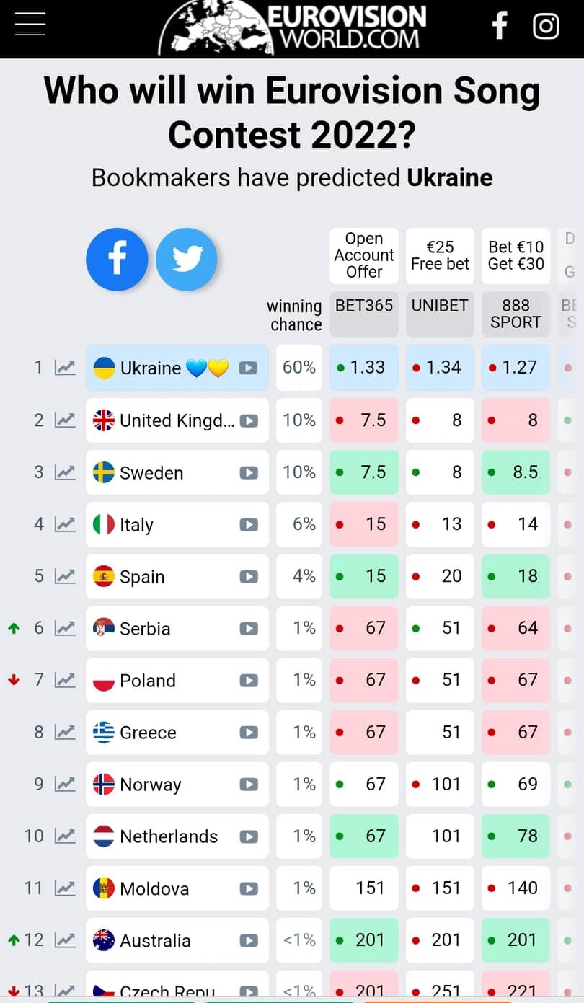Share odds via Twitter bird button
The image size is (584, 1003).
[x=187, y=260]
